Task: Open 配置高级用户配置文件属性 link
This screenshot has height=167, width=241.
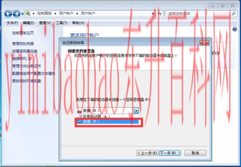Action: coord(33,73)
